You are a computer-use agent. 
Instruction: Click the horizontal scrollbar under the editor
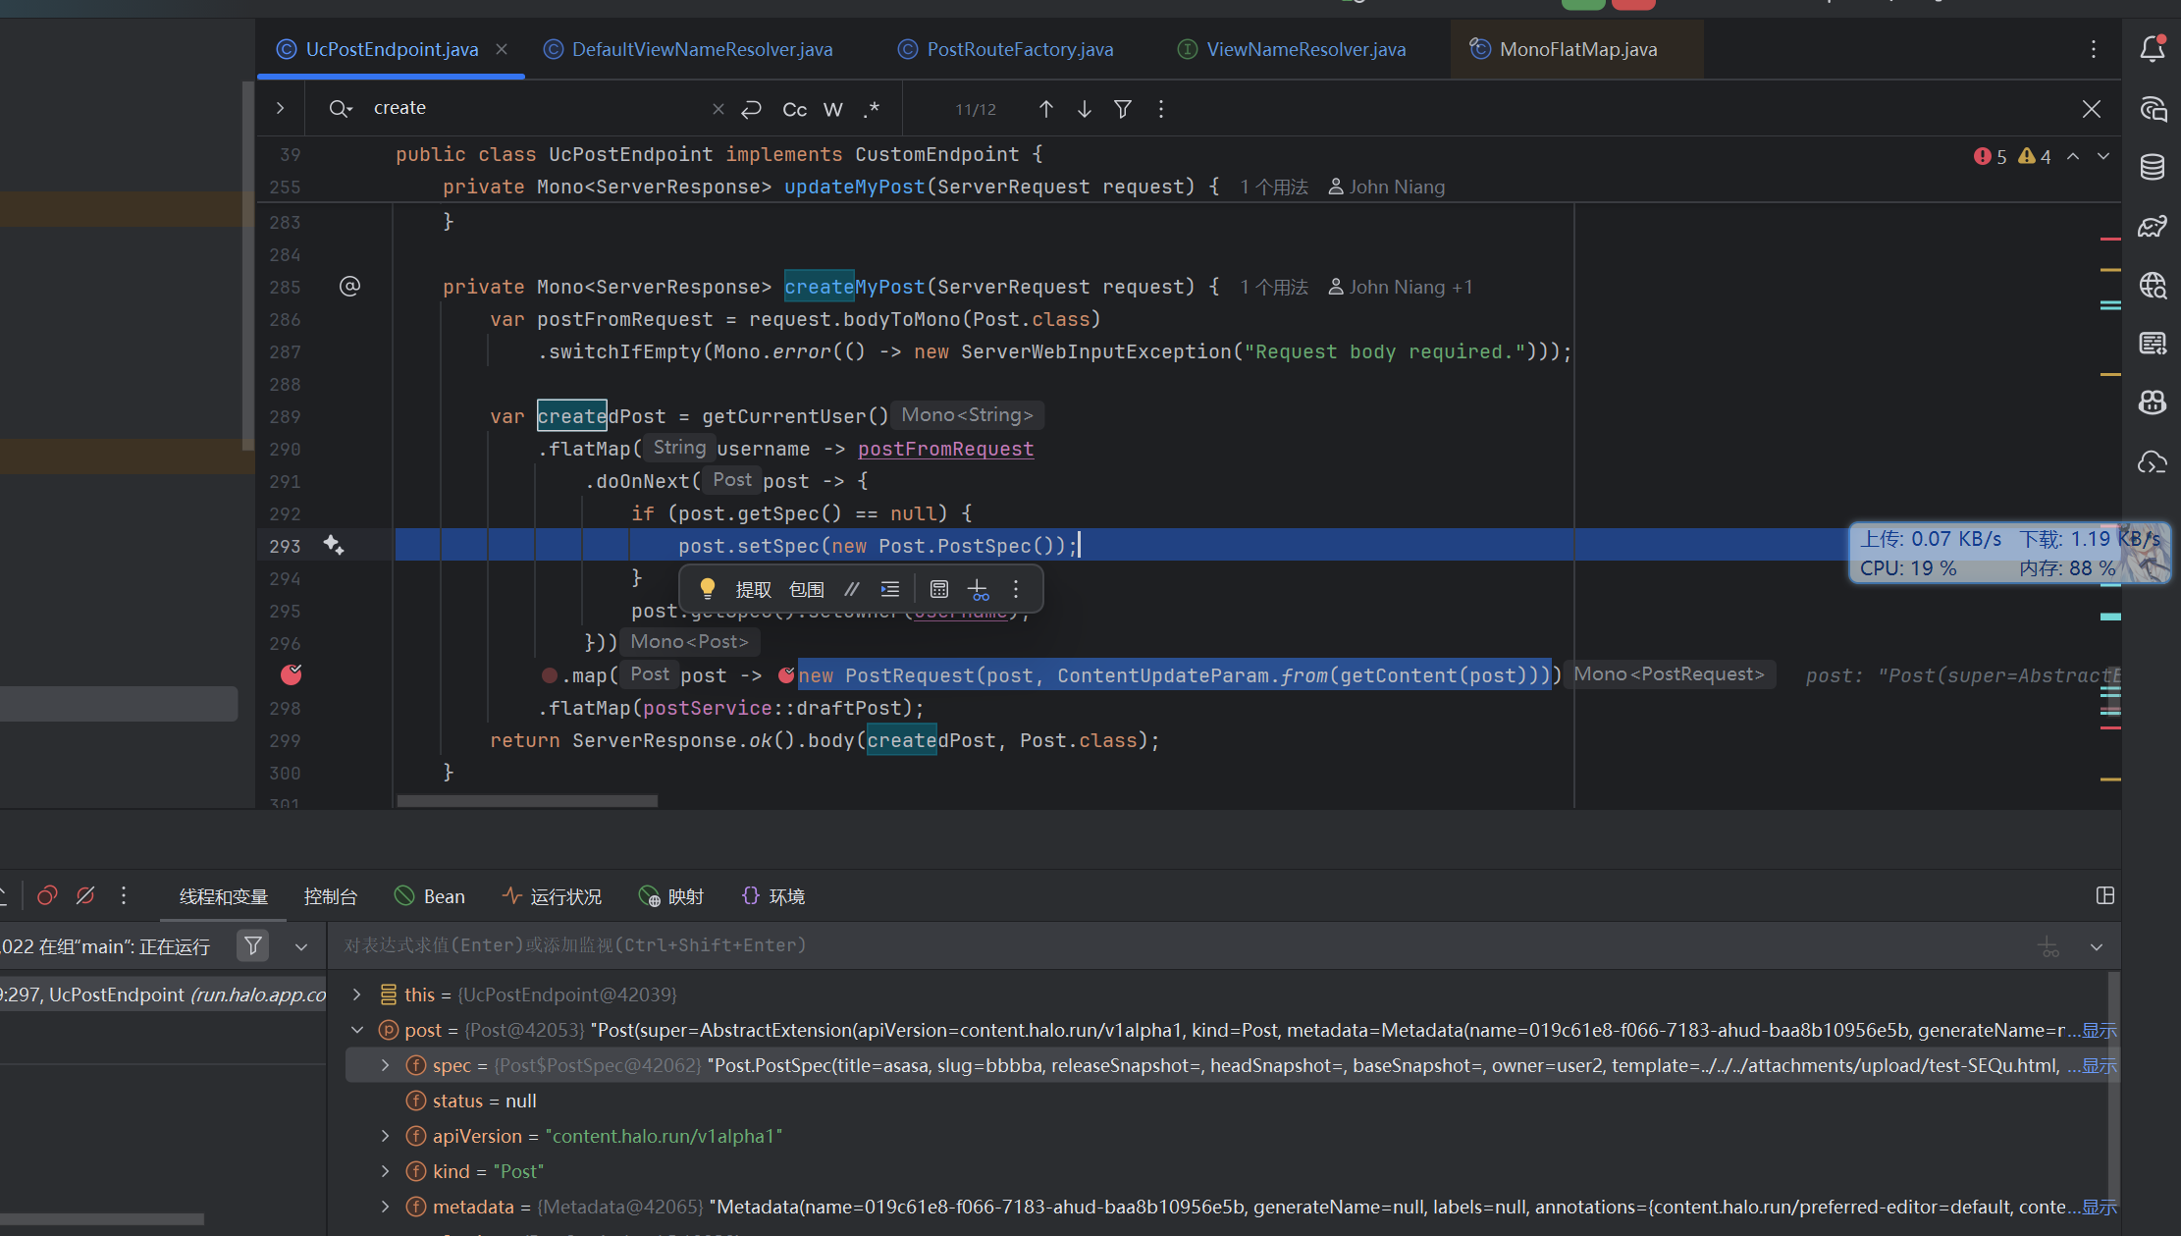pos(527,801)
